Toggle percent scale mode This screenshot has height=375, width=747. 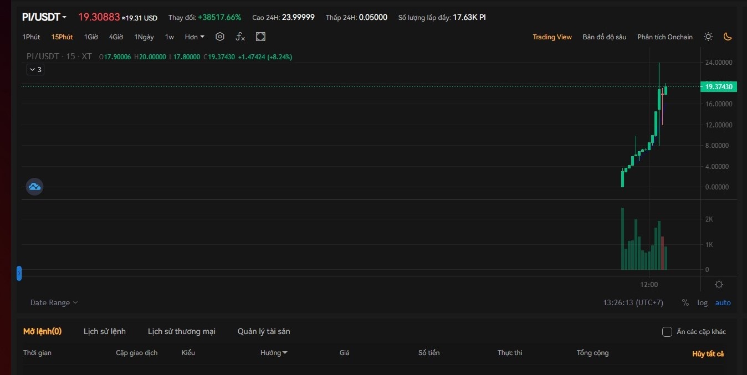pos(685,302)
